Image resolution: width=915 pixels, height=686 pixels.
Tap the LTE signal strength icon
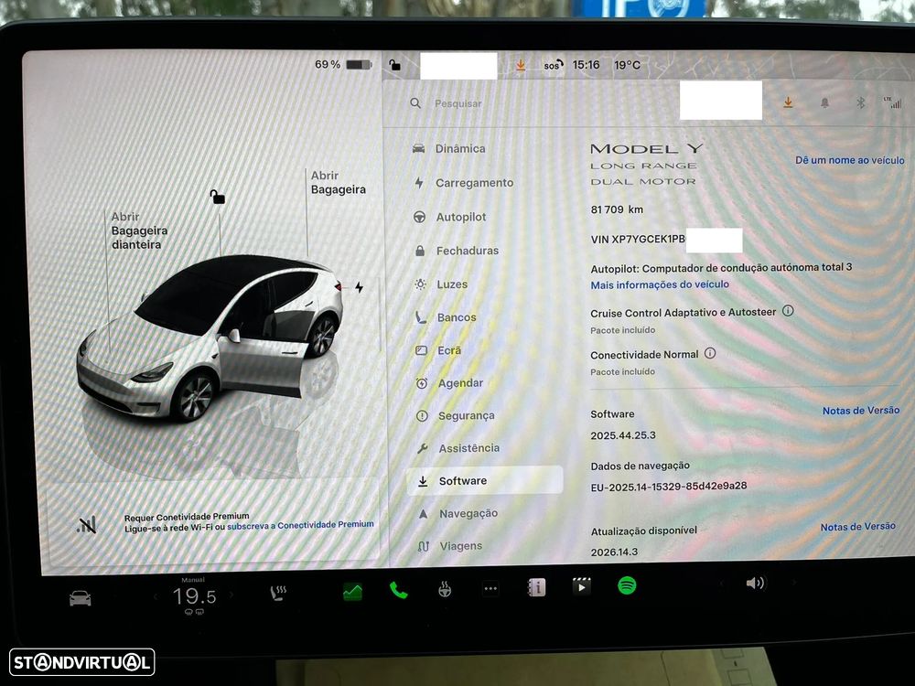(893, 102)
